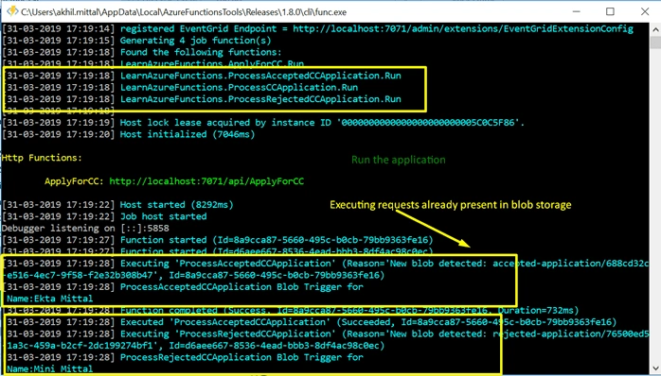Image resolution: width=661 pixels, height=376 pixels.
Task: Click 'Function completed (Success' log line
Action: click(x=291, y=311)
